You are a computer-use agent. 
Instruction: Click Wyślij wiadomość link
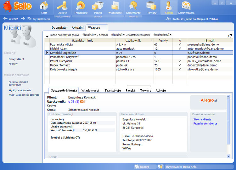coord(20,90)
